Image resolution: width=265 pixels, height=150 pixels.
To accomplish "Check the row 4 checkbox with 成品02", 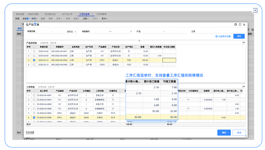I will pos(34,65).
